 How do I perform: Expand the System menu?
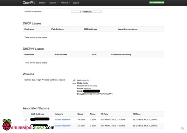click(53, 2)
